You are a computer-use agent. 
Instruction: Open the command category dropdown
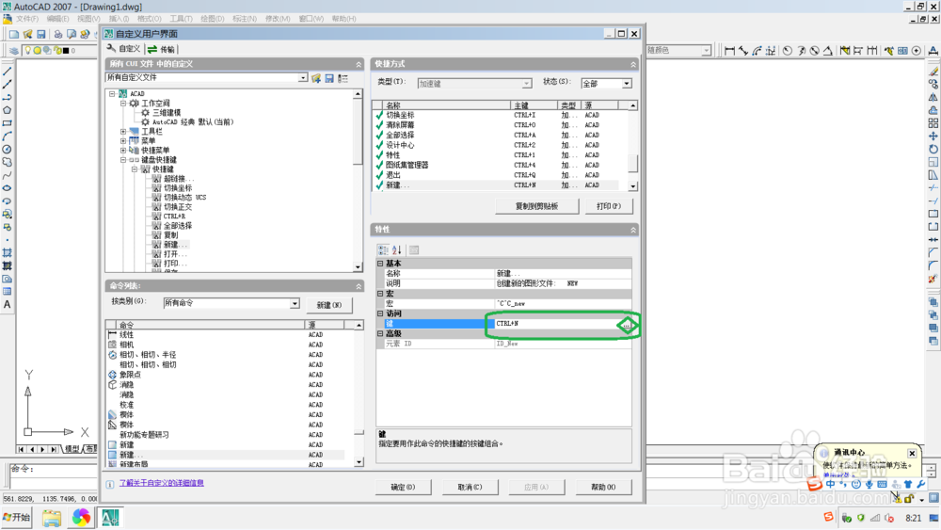pyautogui.click(x=295, y=303)
